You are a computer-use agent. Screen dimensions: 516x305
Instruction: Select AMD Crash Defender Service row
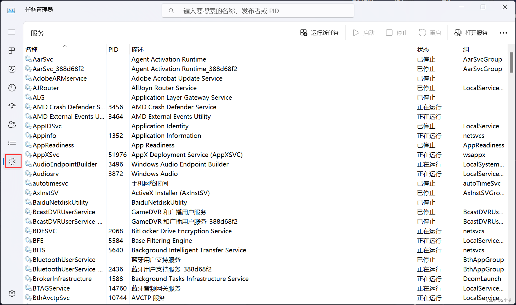pos(266,107)
